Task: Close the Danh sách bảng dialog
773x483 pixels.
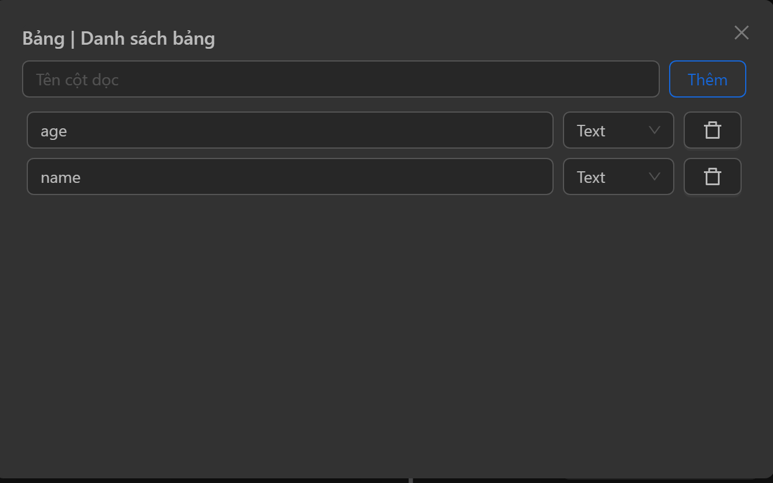Action: coord(741,33)
